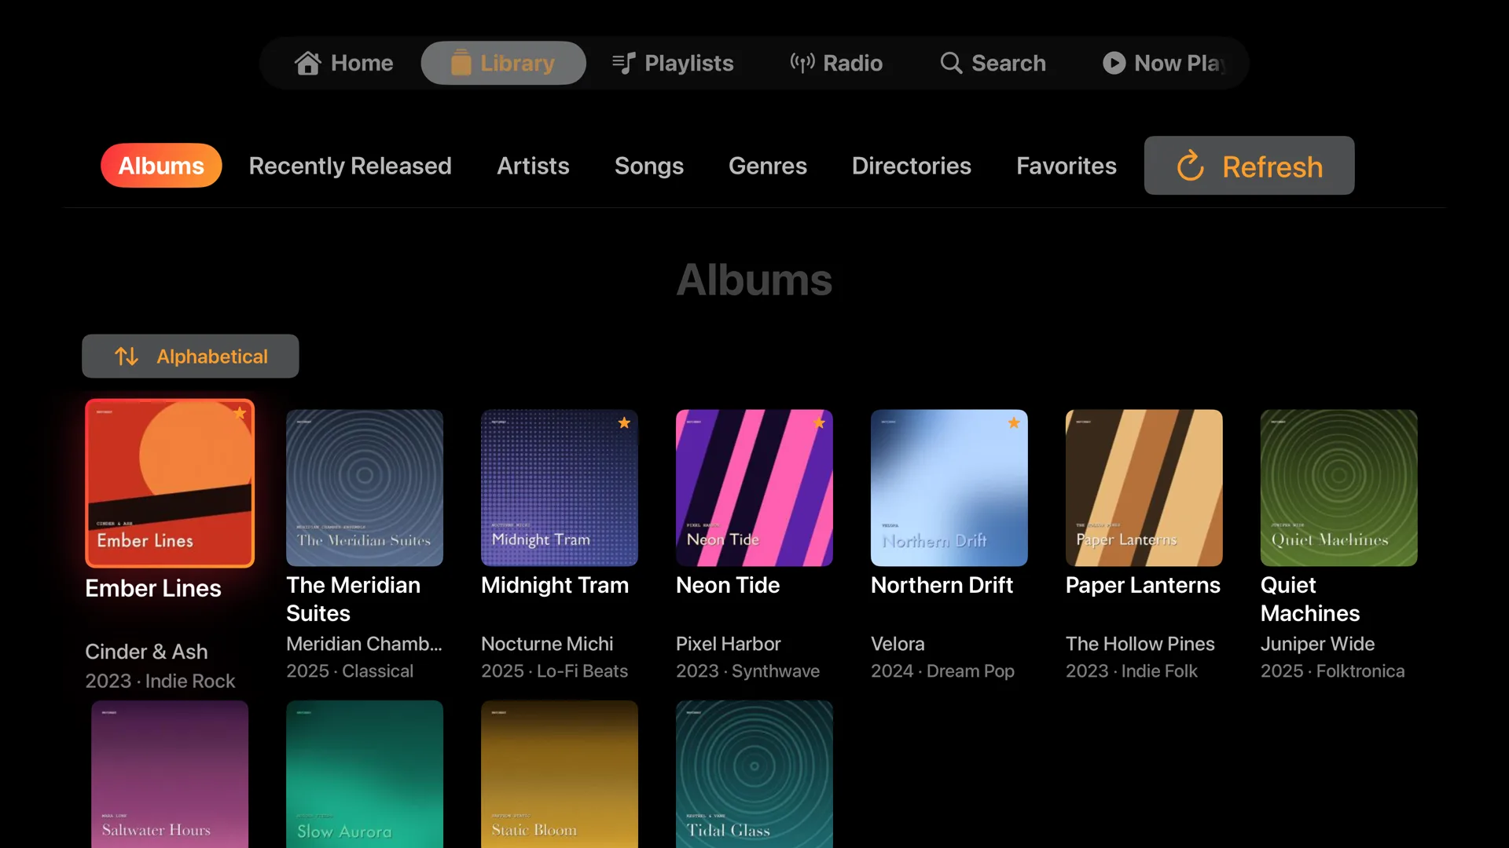Click the 'Quiet Machines' title text
The image size is (1509, 848).
(1310, 599)
